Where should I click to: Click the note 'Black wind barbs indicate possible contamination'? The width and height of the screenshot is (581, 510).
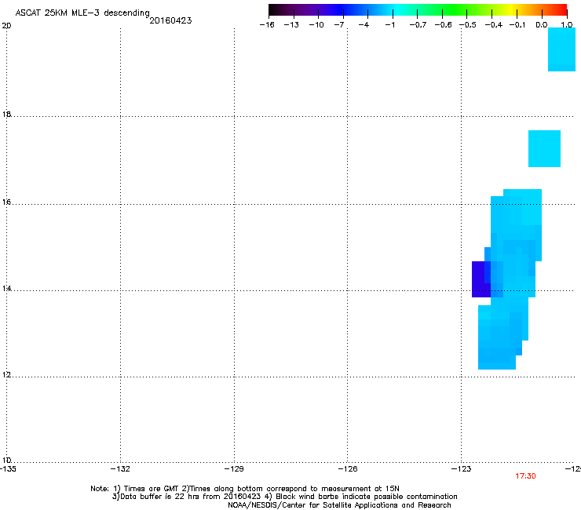pyautogui.click(x=367, y=497)
